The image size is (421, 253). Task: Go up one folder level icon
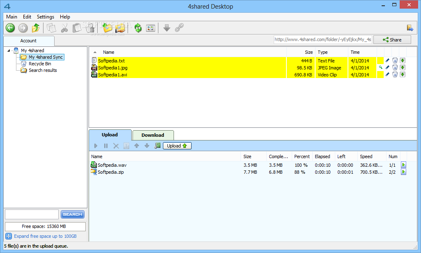[36, 28]
